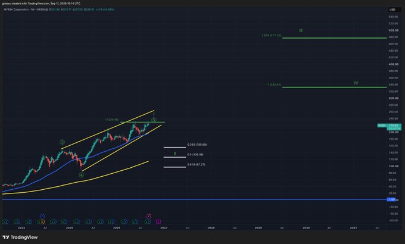
Task: Select the wave II label
Action: (x=175, y=154)
